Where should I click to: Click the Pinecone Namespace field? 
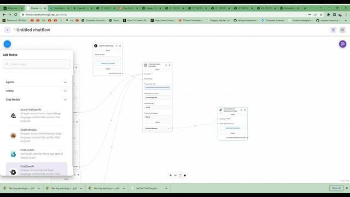pyautogui.click(x=157, y=117)
